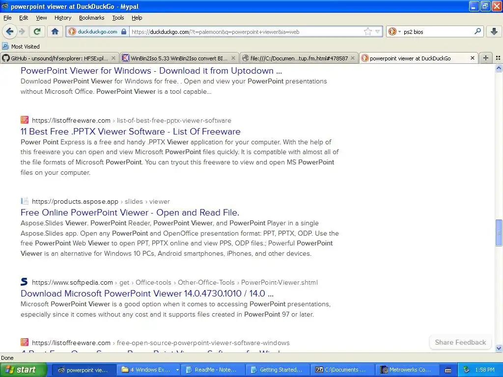Close the WinBin2Iso tab
This screenshot has height=377, width=503.
coord(233,58)
